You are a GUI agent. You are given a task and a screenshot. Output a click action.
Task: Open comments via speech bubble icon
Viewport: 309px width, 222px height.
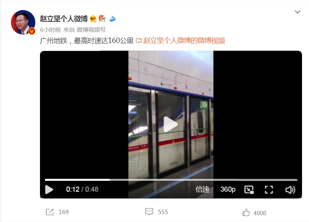coord(149,212)
